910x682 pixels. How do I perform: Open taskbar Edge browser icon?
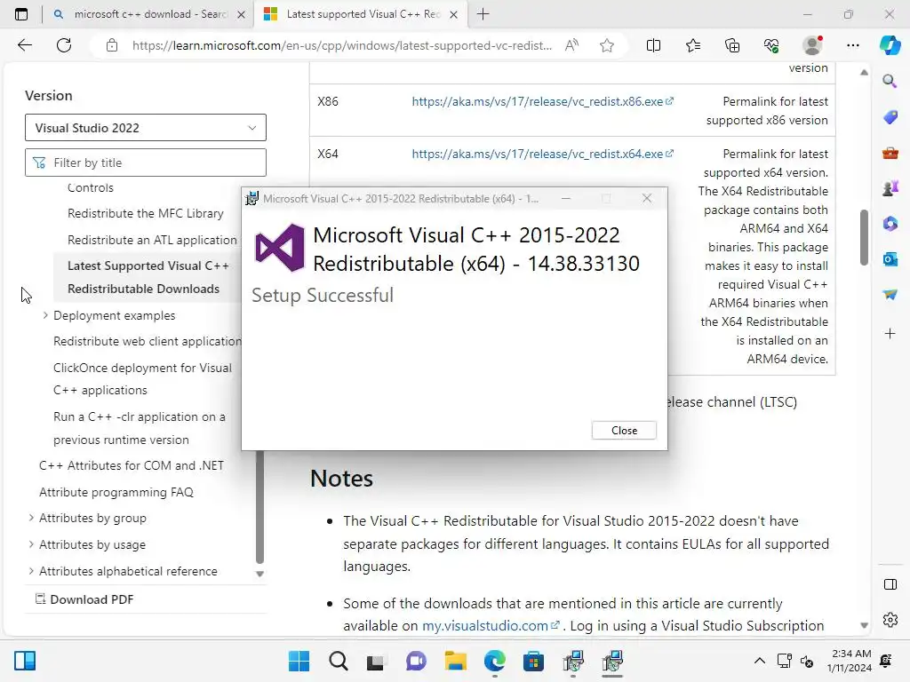[494, 661]
